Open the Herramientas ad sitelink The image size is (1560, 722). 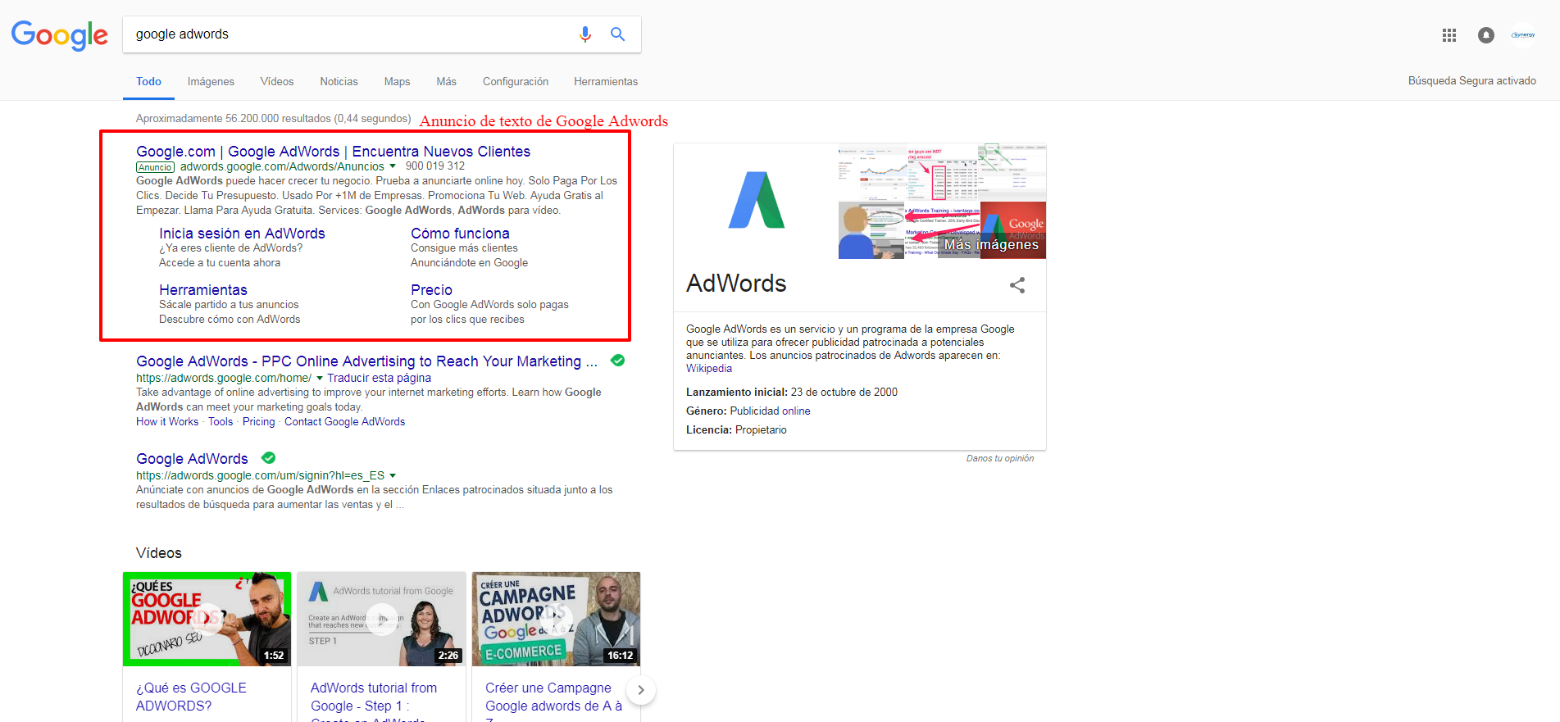[203, 290]
